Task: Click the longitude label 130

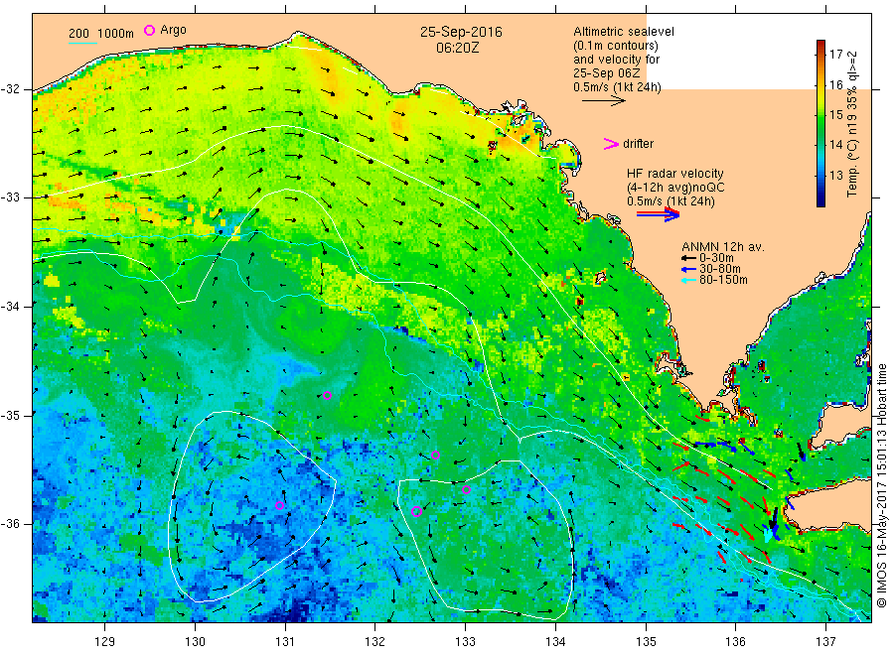Action: [x=195, y=641]
